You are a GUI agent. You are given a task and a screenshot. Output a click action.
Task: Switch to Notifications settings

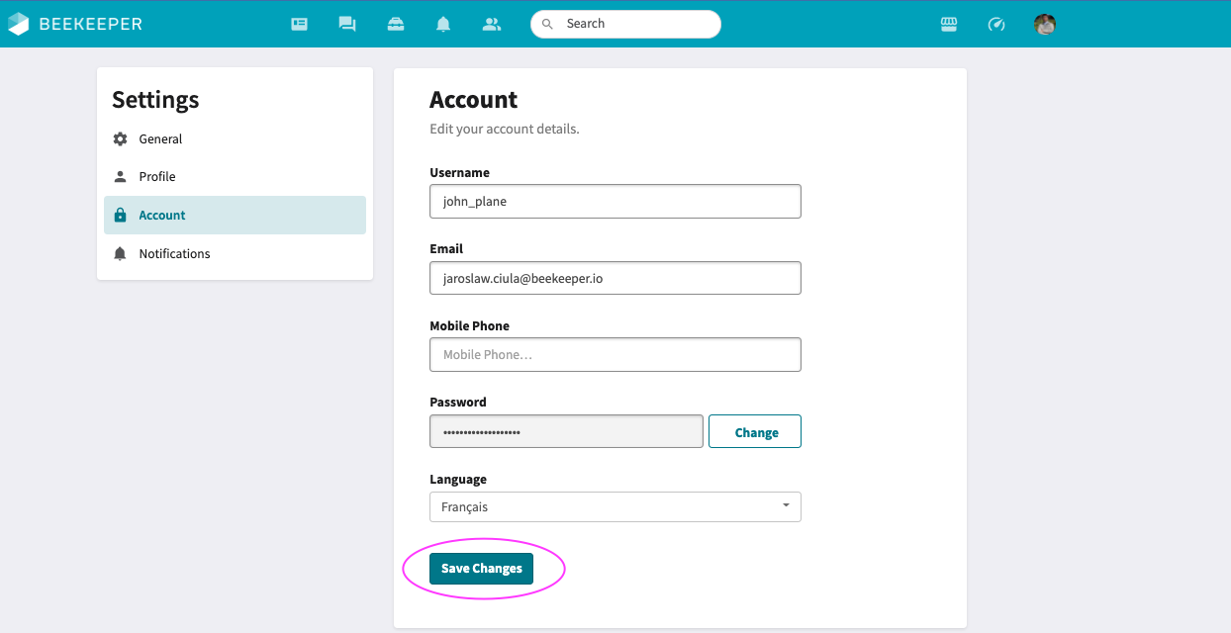click(x=174, y=254)
